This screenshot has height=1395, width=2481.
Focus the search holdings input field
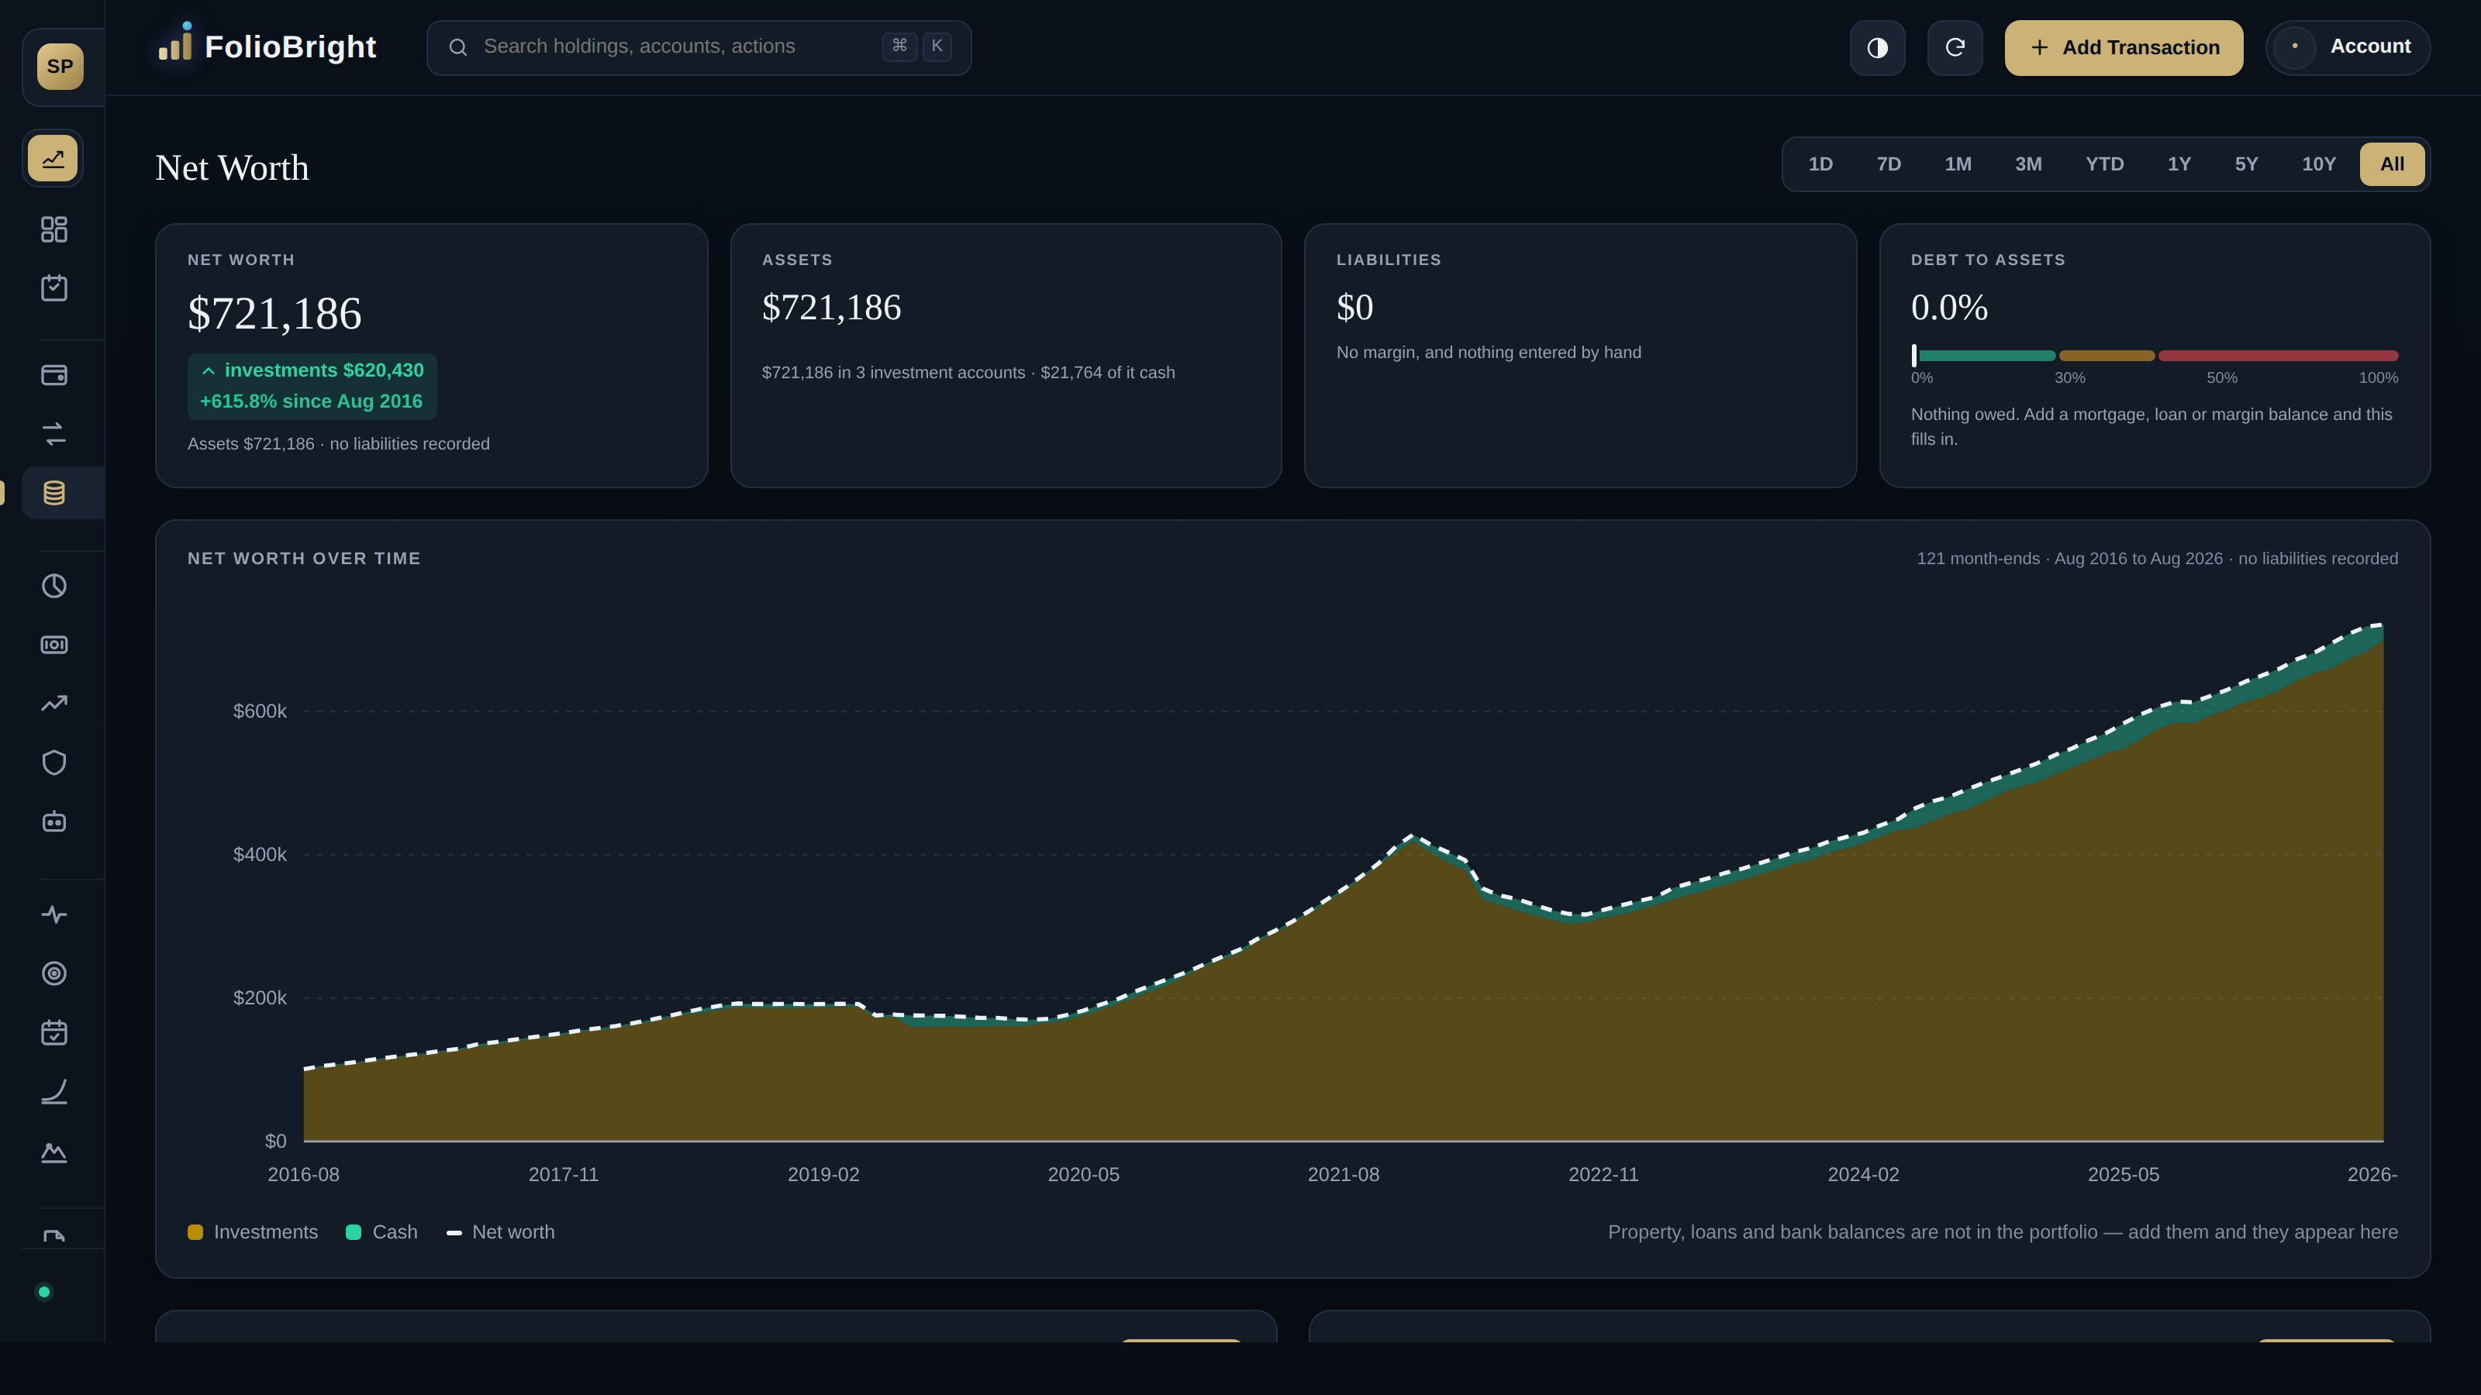699,47
